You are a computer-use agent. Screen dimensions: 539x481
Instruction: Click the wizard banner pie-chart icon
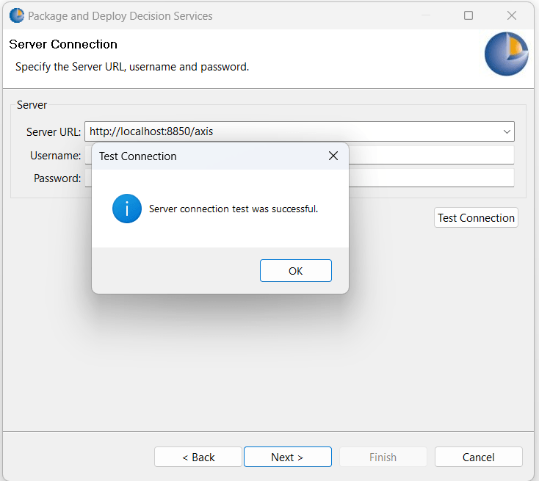507,54
